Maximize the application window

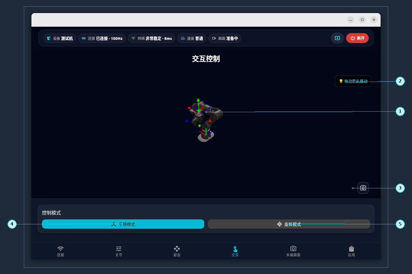pyautogui.click(x=362, y=20)
